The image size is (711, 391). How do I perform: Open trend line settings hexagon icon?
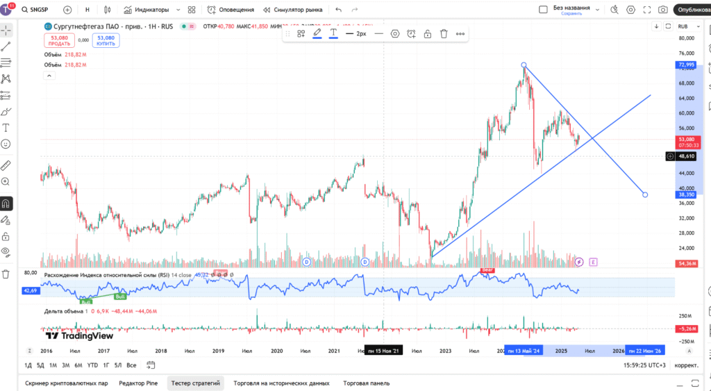click(395, 33)
